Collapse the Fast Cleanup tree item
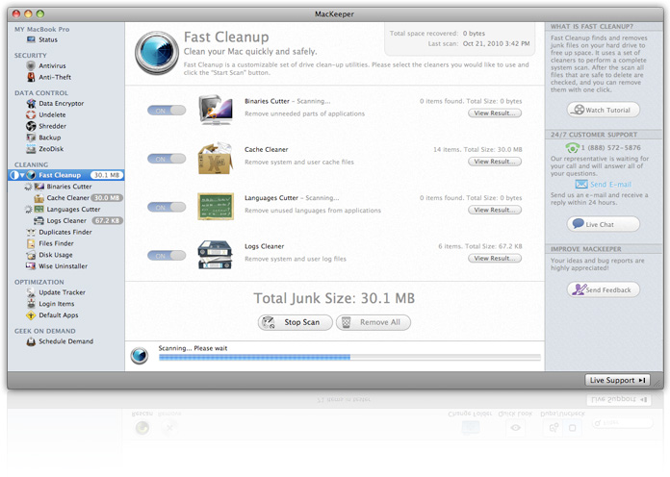This screenshot has width=670, height=477. [x=22, y=176]
